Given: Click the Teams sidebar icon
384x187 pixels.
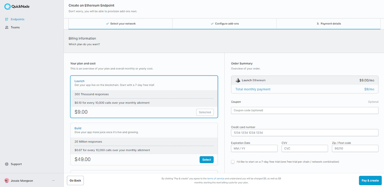Looking at the screenshot, I should (7, 27).
